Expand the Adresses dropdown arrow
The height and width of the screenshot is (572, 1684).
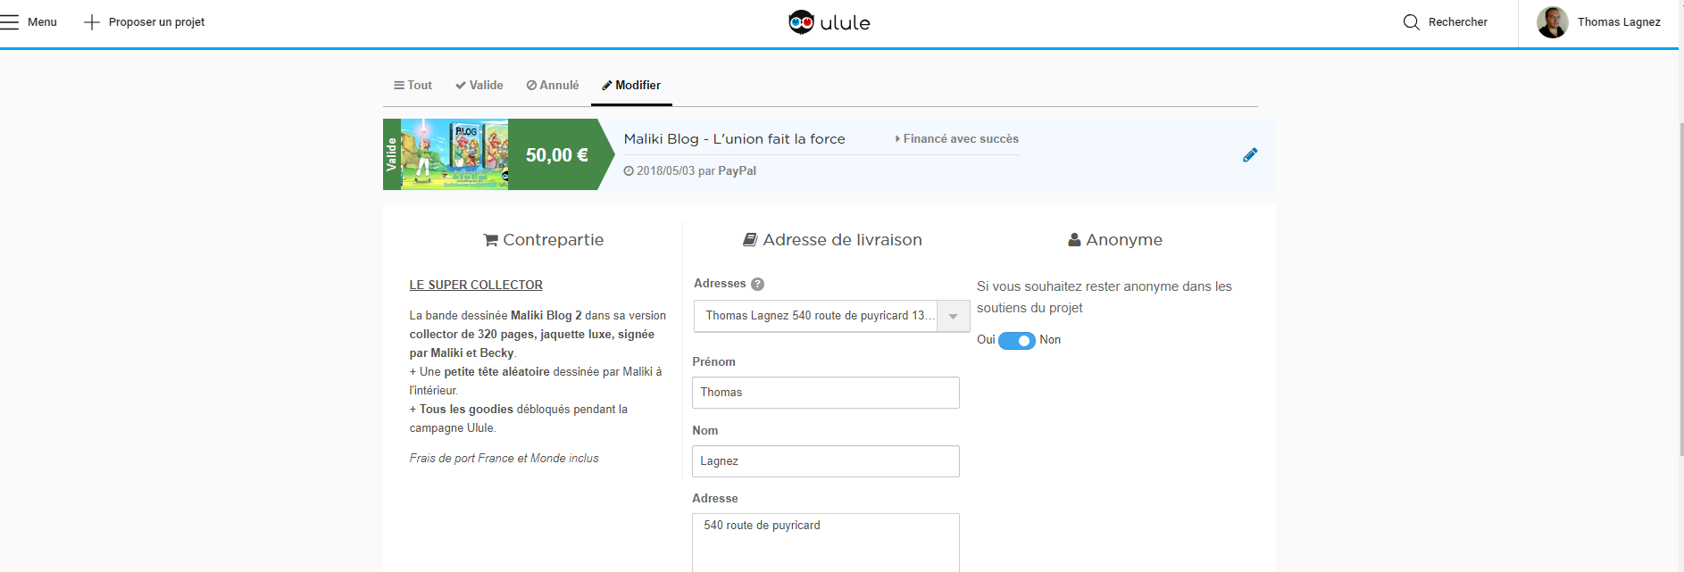click(953, 316)
